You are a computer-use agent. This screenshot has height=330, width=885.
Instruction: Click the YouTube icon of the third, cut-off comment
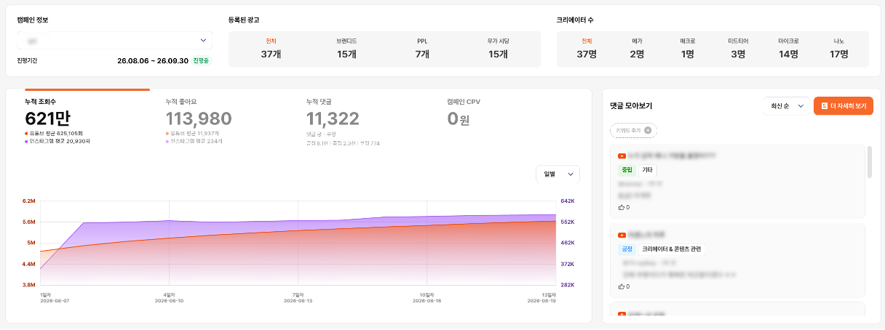coord(622,314)
